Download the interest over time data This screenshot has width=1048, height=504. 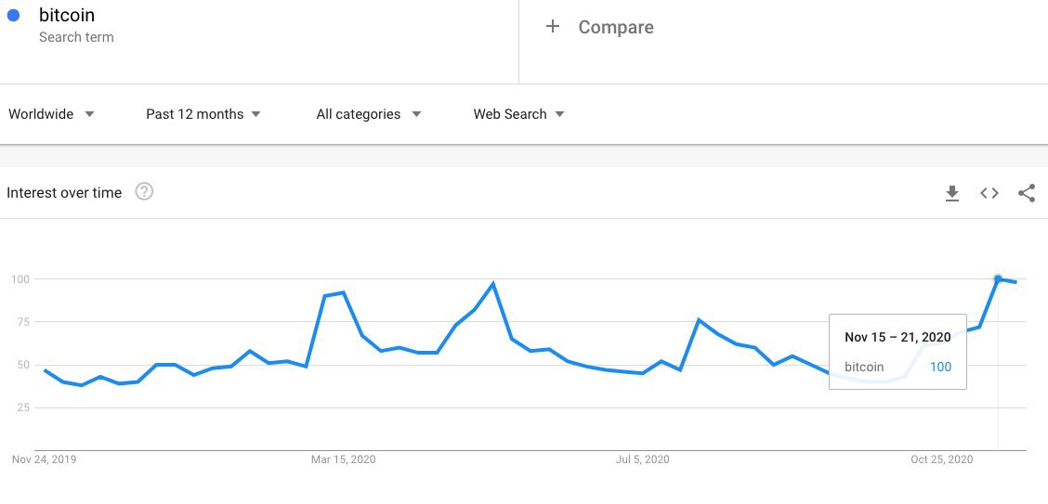(951, 193)
